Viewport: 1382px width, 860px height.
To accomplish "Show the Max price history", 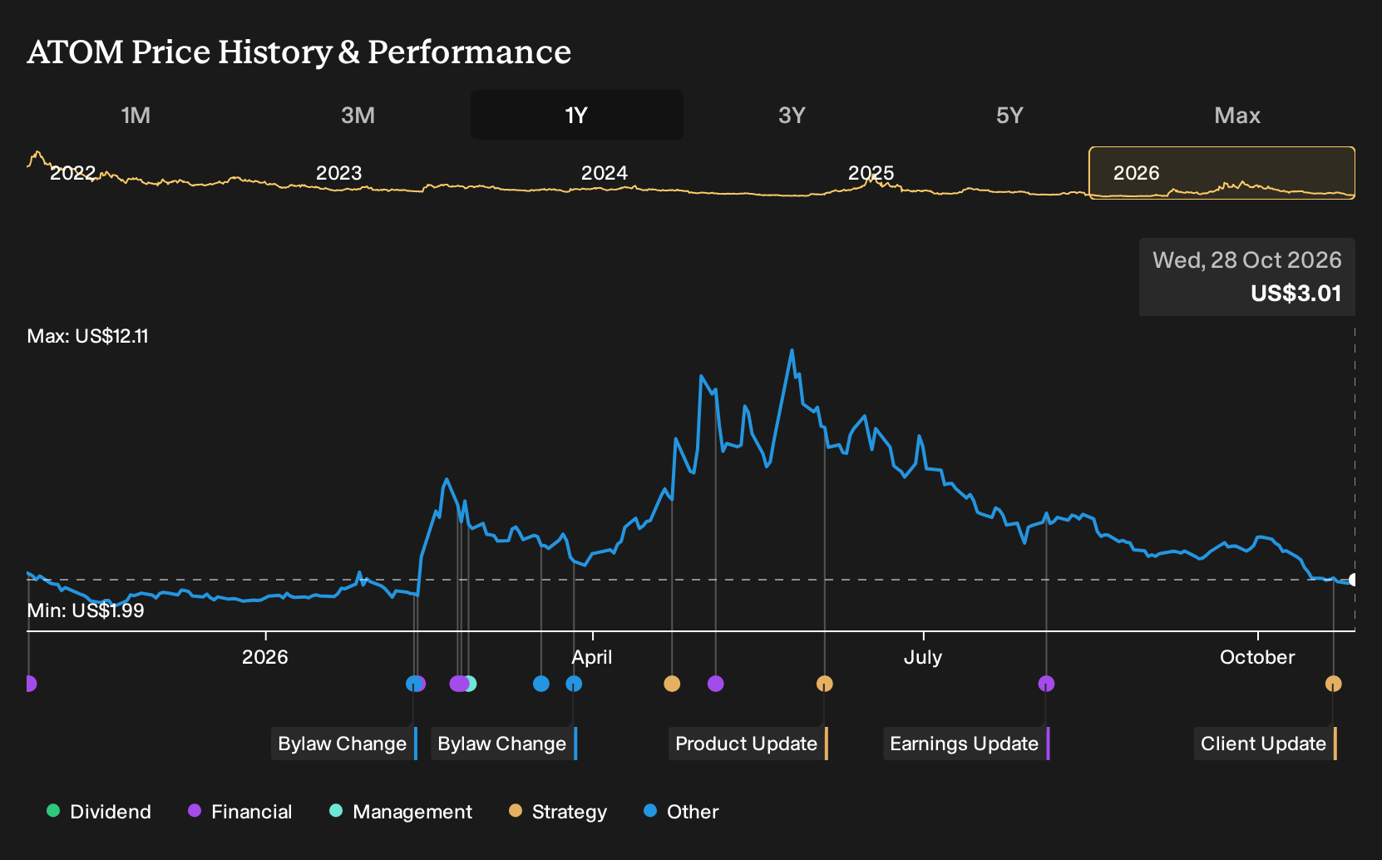I will (1237, 115).
